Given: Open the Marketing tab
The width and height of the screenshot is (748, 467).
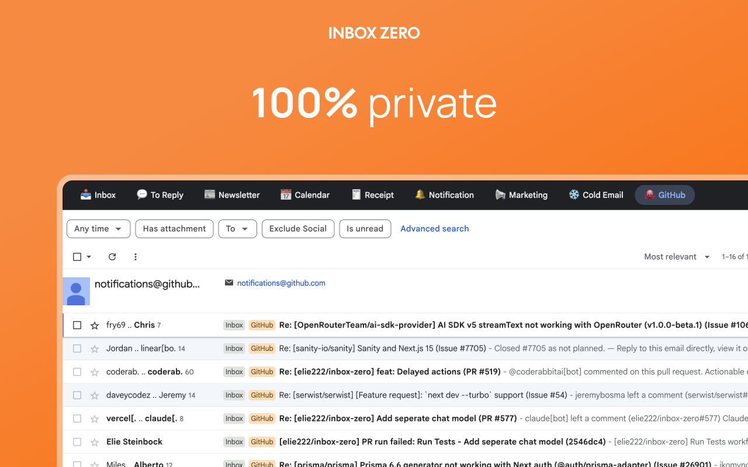Looking at the screenshot, I should point(521,195).
